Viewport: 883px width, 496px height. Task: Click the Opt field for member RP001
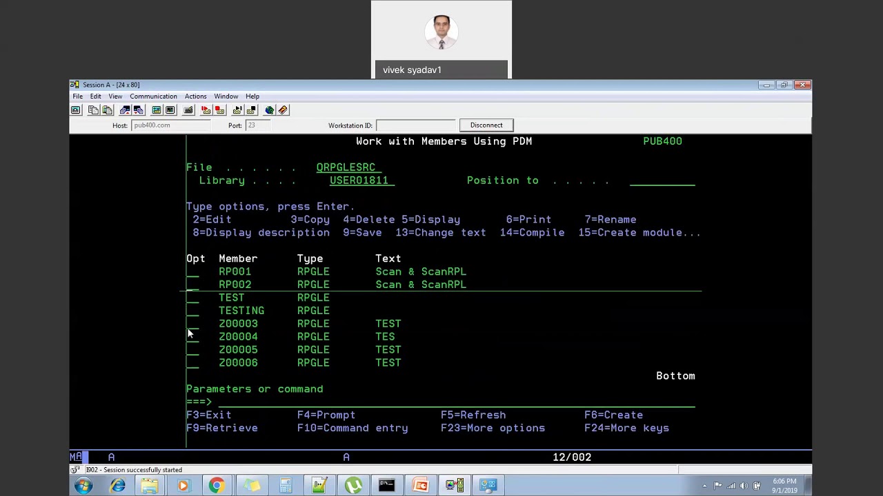192,272
